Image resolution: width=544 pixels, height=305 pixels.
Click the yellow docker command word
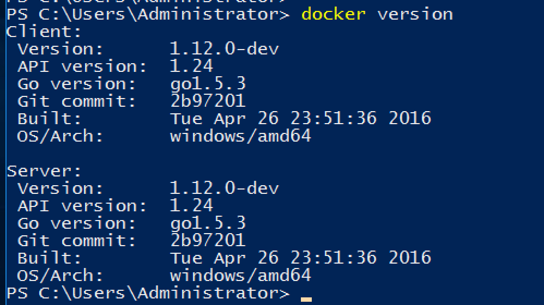pos(334,15)
